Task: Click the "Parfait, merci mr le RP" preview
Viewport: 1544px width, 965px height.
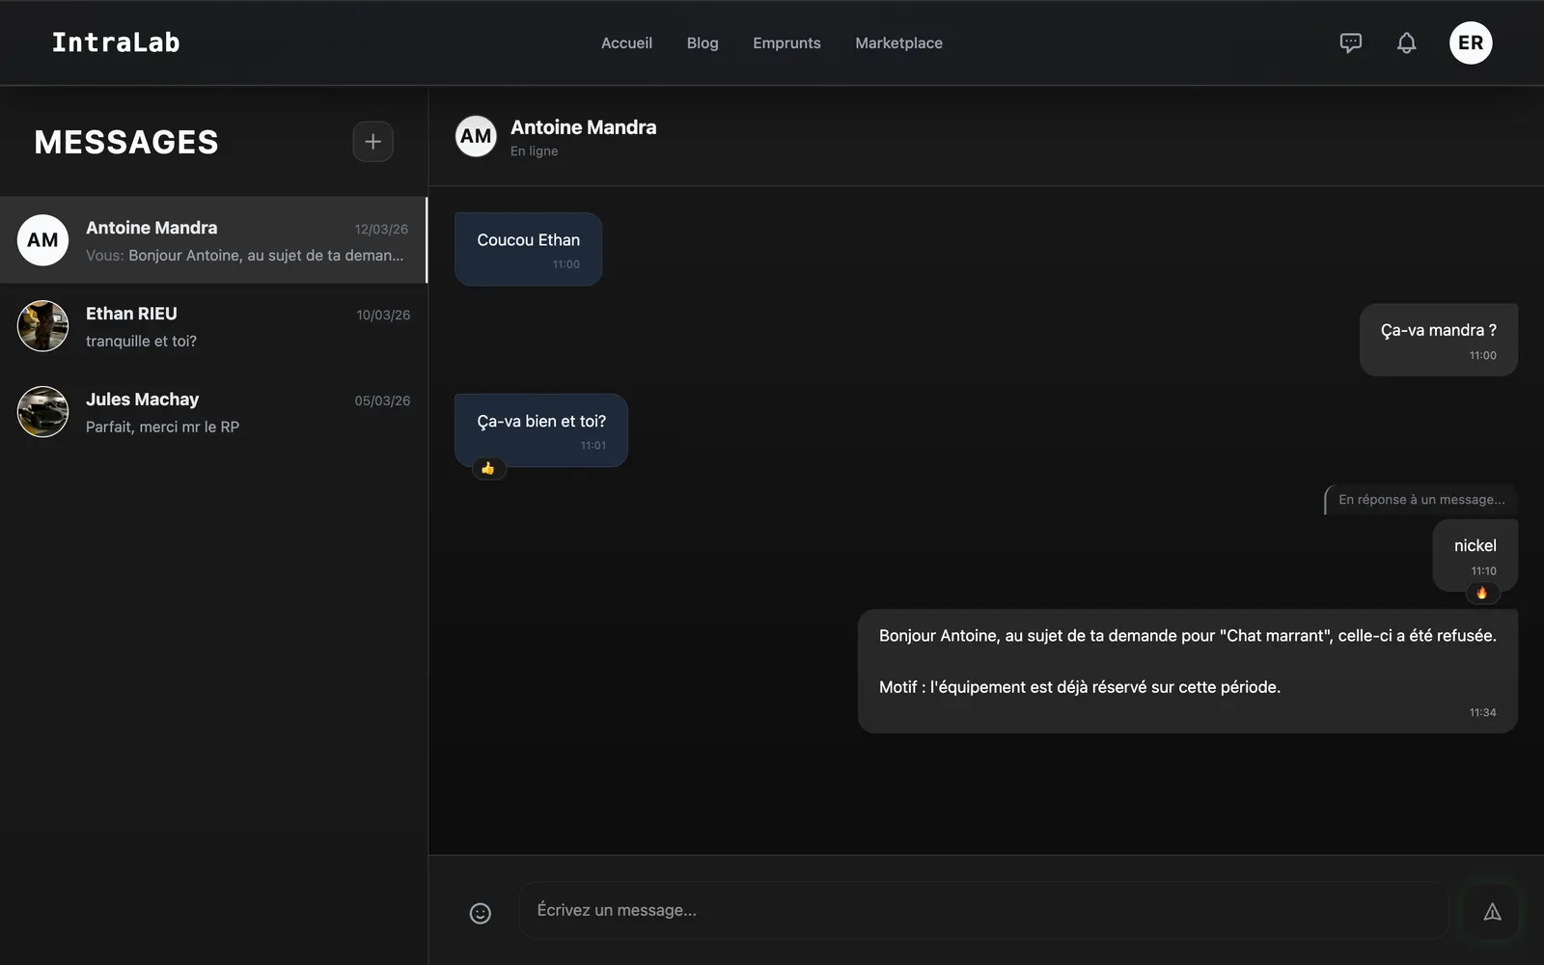Action: coord(162,427)
